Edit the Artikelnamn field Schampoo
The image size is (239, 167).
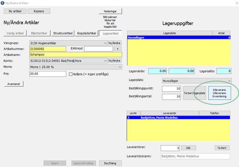(x=76, y=55)
